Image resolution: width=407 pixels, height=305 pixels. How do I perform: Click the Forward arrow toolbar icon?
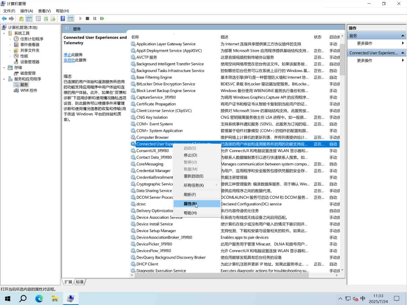pos(12,19)
